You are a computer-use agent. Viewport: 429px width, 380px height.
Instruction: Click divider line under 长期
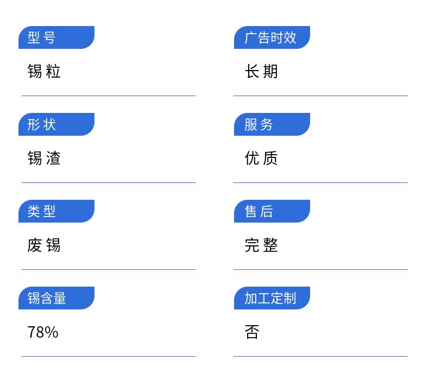pos(320,96)
